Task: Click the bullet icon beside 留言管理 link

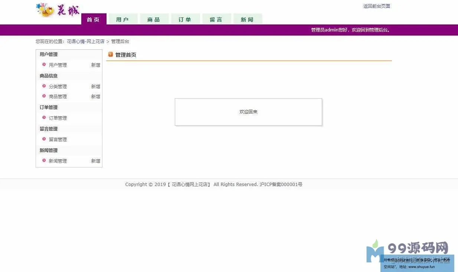Action: click(44, 139)
